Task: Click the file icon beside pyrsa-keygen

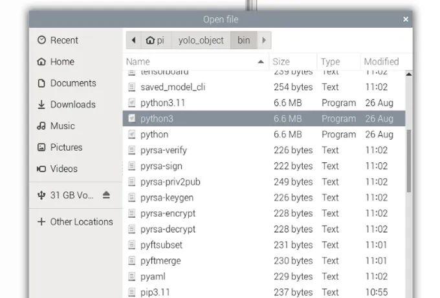Action: tap(131, 198)
